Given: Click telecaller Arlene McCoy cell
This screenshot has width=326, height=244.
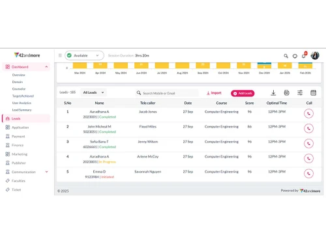Looking at the screenshot, I should pyautogui.click(x=148, y=157).
